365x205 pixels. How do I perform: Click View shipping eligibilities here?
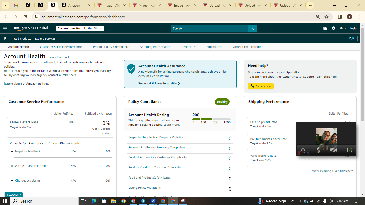click(x=333, y=171)
